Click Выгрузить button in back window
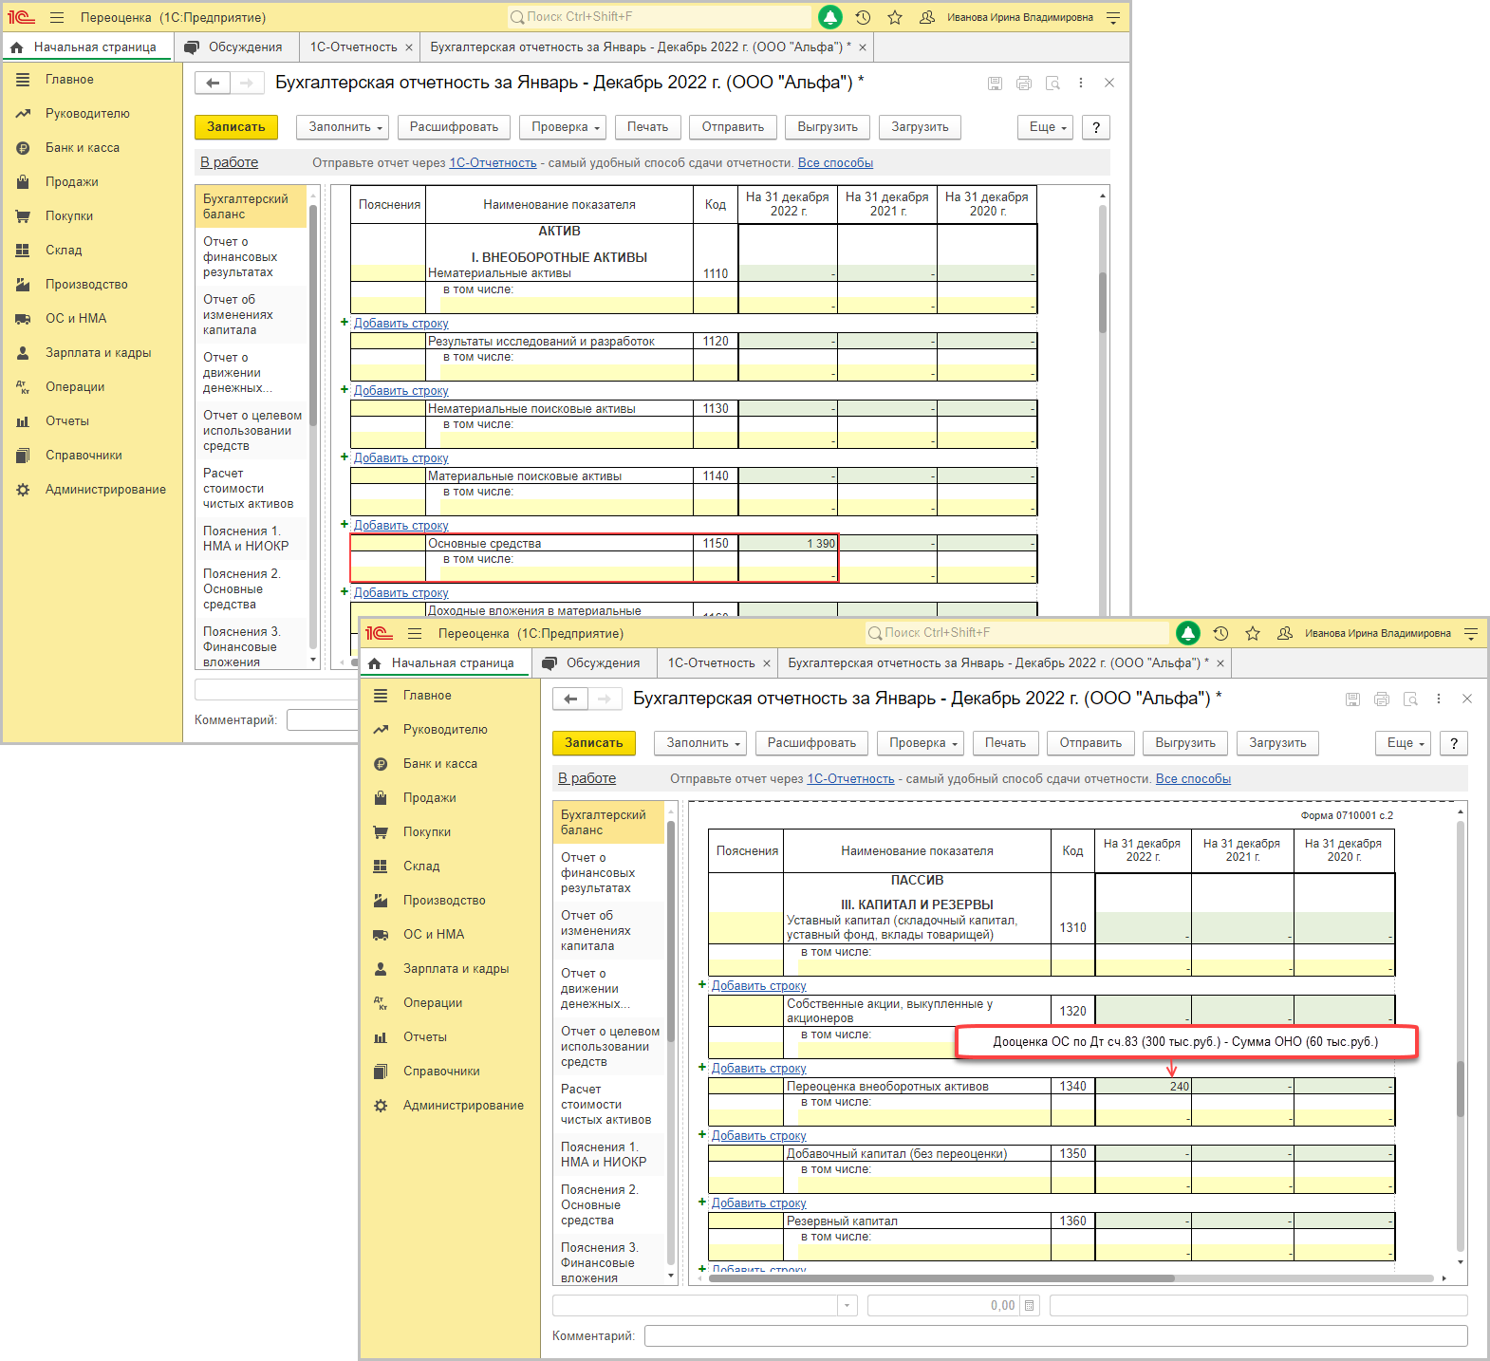 pos(828,127)
